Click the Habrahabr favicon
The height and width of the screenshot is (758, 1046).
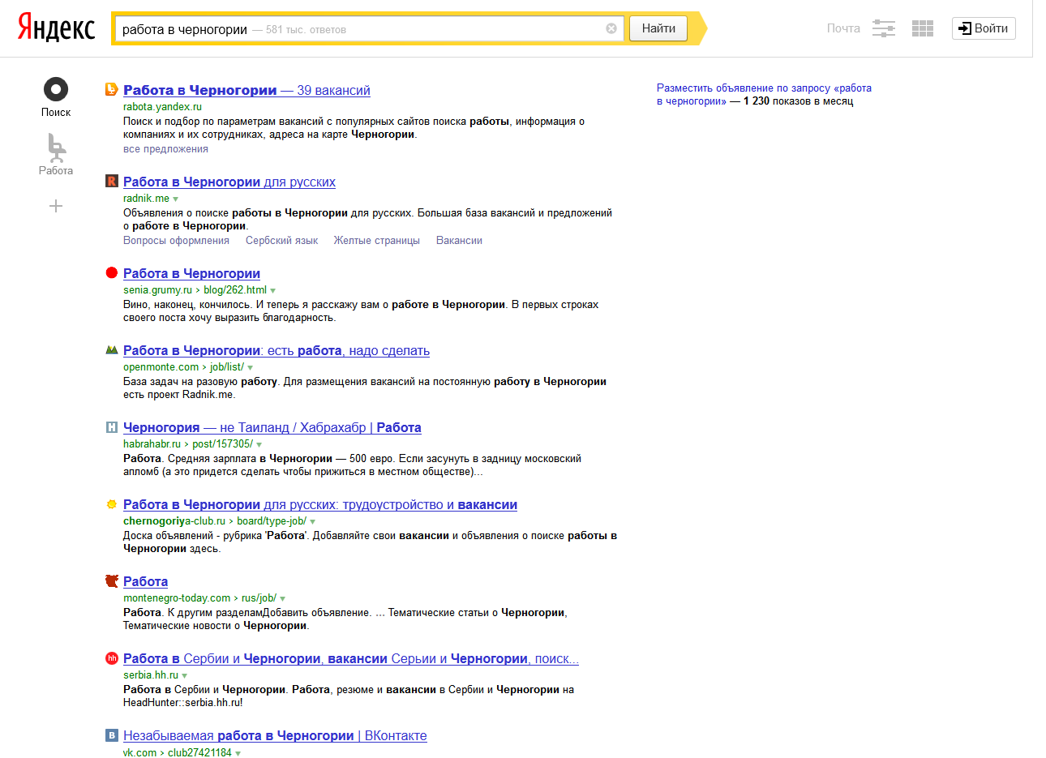pos(112,426)
